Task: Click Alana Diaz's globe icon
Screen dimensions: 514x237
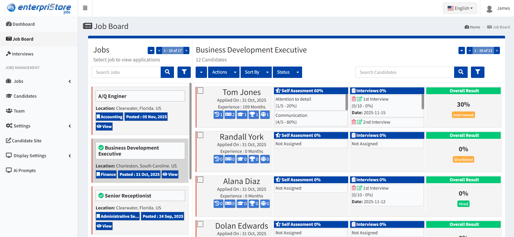Action: [x=265, y=203]
